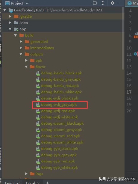The width and height of the screenshot is (138, 184).
Task: Click the gutter icon at line 8
Action: coord(136,35)
